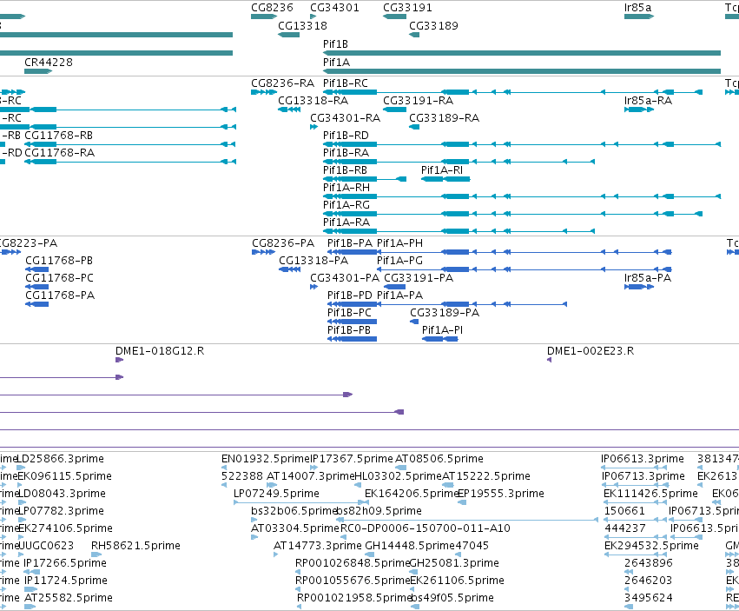
Task: Select transcript CG8236-RA
Action: [x=263, y=92]
